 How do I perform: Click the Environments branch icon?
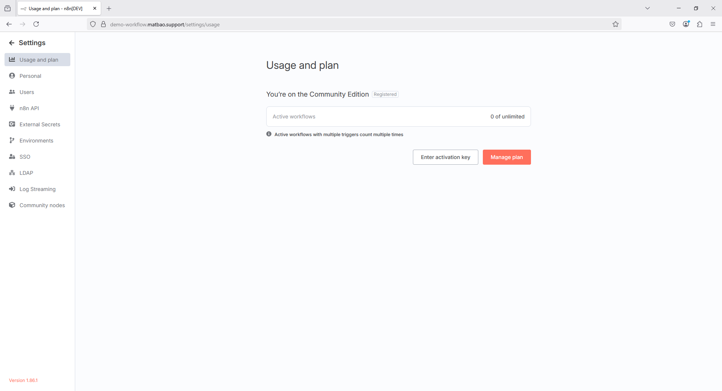(12, 141)
